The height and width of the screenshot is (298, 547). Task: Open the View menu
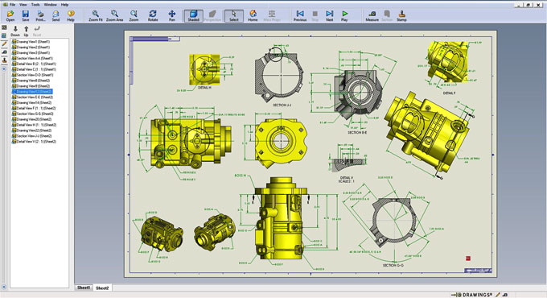pos(23,5)
